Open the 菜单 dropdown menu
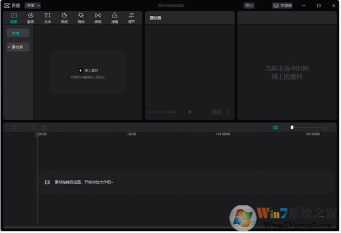Viewport: 341px width, 233px height. coord(33,5)
